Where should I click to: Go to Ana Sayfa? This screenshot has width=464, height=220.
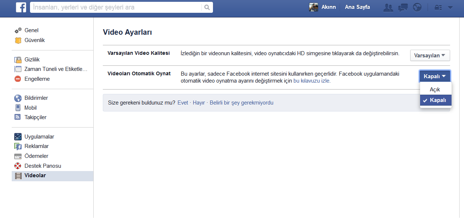click(x=357, y=7)
